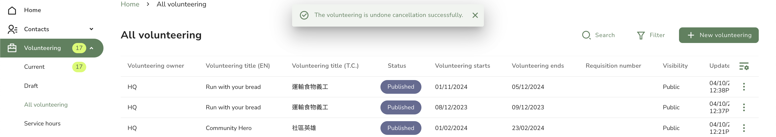Image resolution: width=776 pixels, height=137 pixels.
Task: Open Current volunteering sidebar item
Action: (34, 67)
